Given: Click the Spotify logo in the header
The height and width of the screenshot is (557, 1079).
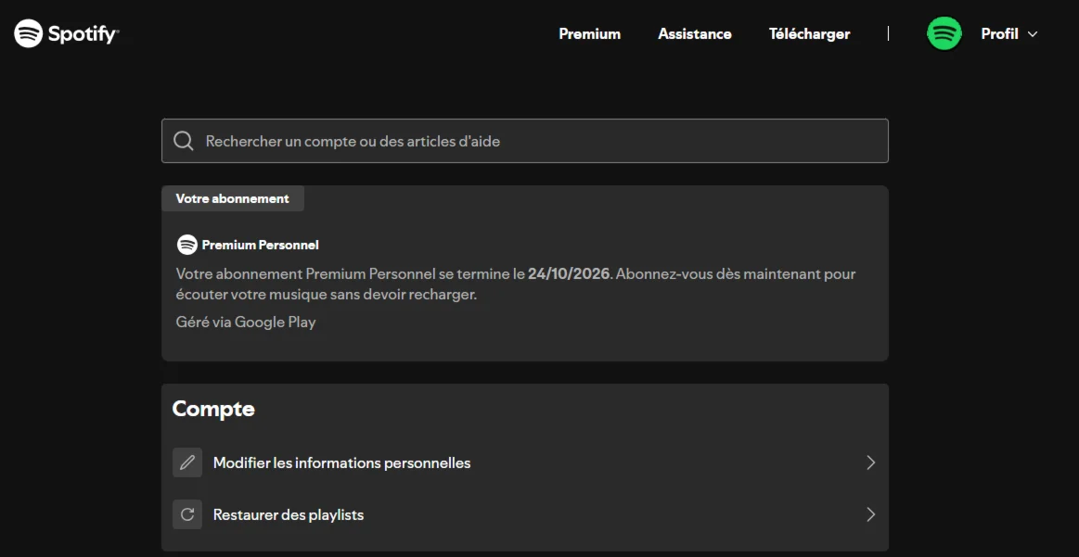Looking at the screenshot, I should [x=66, y=34].
